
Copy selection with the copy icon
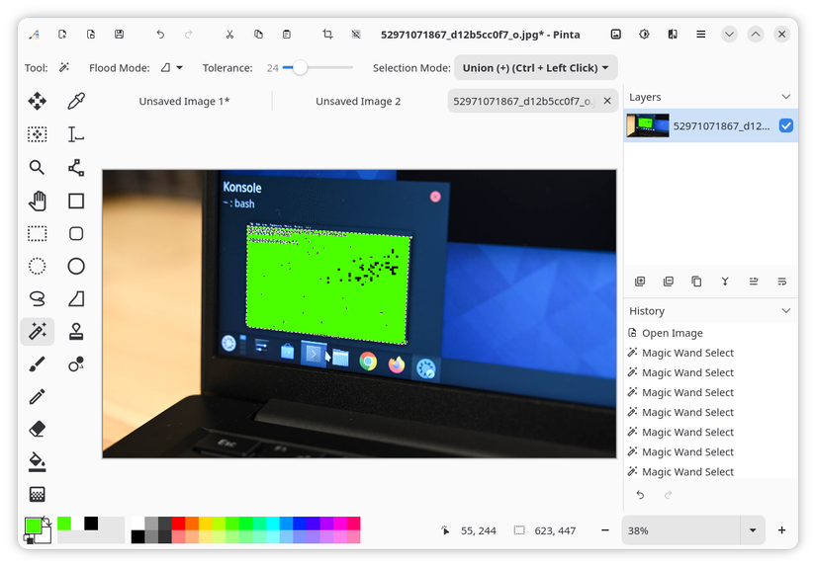pos(258,35)
